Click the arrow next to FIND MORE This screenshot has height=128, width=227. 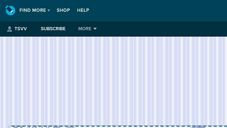point(49,10)
